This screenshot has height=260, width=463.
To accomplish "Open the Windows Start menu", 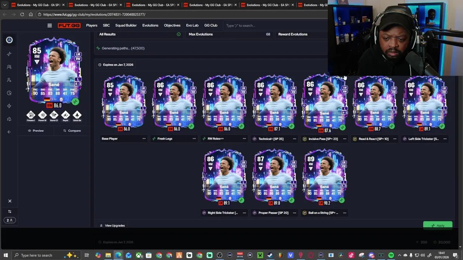I will click(x=6, y=255).
